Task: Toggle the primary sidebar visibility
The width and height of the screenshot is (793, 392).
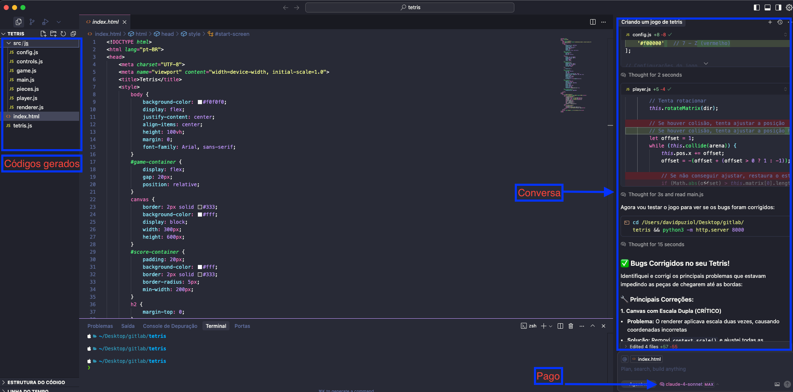Action: pyautogui.click(x=757, y=7)
